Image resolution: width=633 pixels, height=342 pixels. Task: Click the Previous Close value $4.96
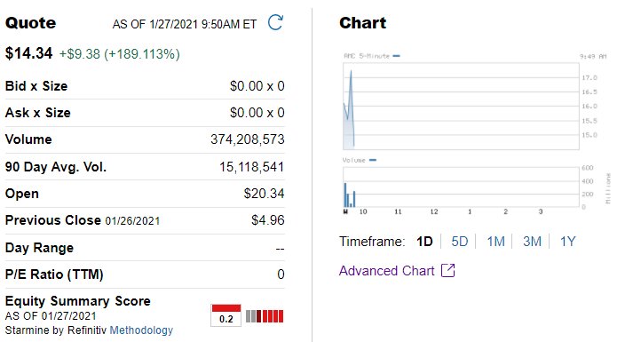point(267,220)
